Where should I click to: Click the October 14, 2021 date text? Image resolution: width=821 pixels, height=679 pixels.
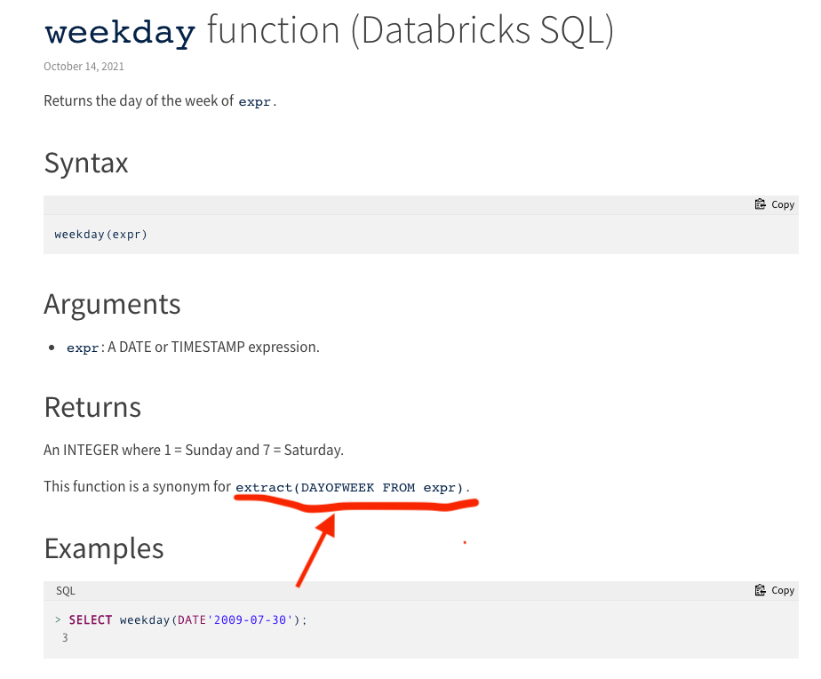click(x=84, y=66)
